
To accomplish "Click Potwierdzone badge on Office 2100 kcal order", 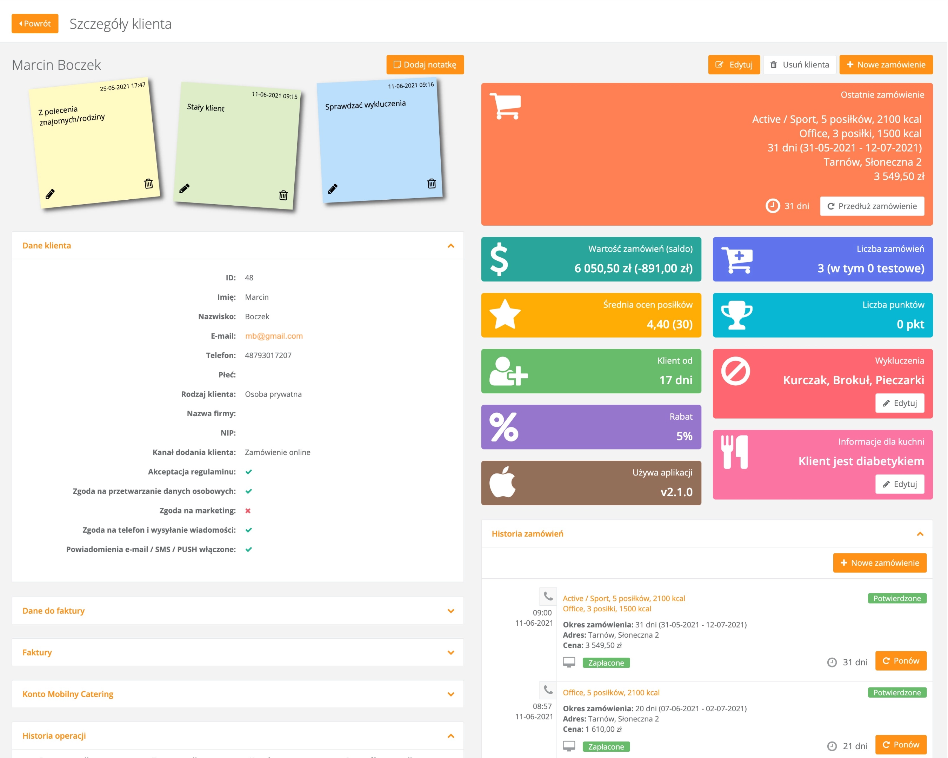I will coord(897,692).
